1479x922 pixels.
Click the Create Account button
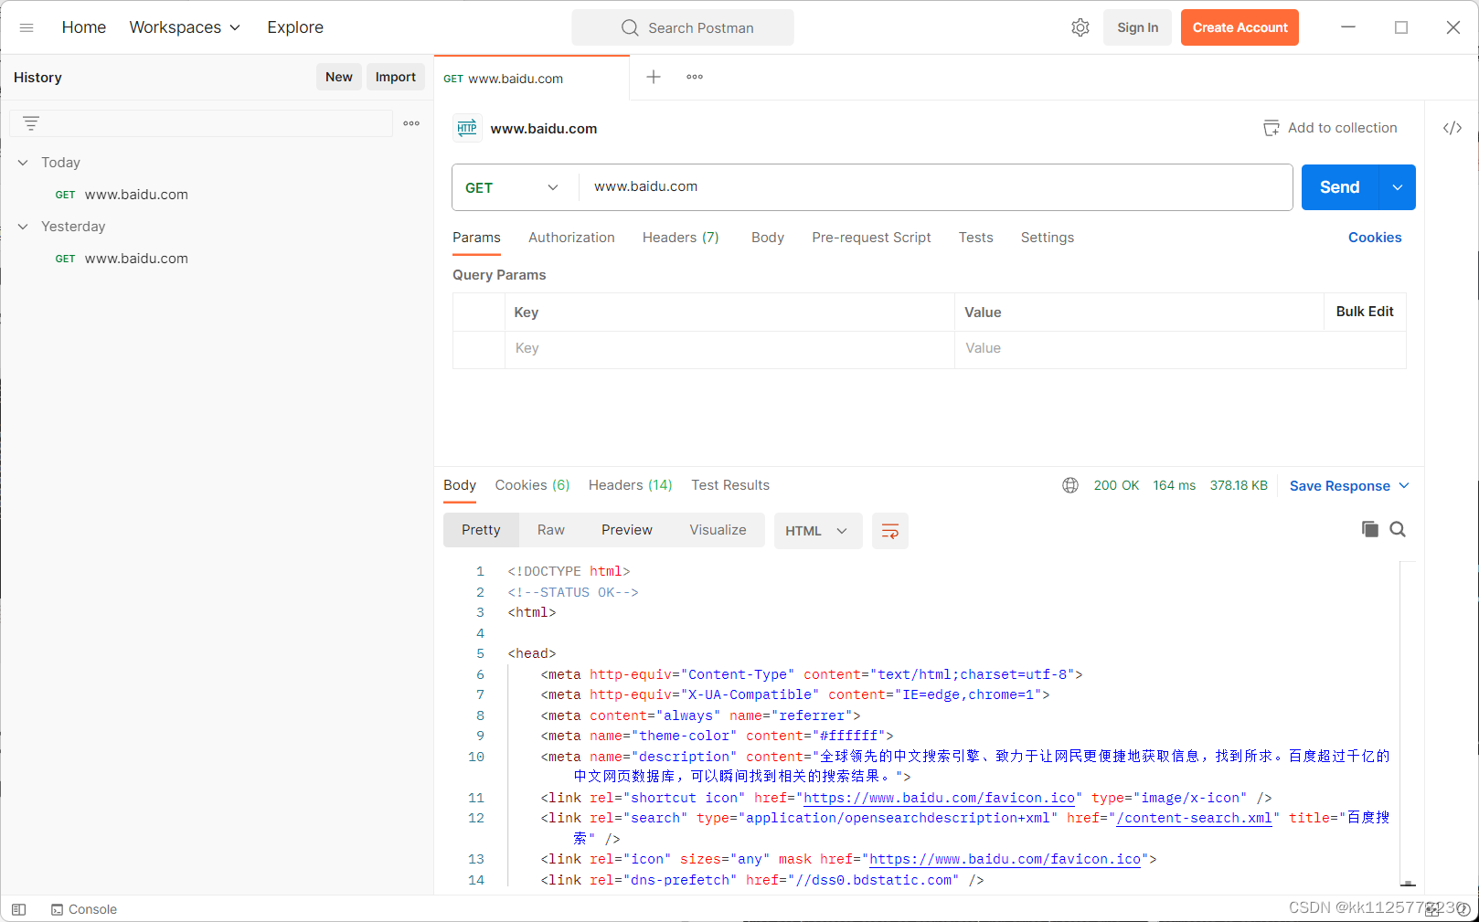tap(1240, 27)
